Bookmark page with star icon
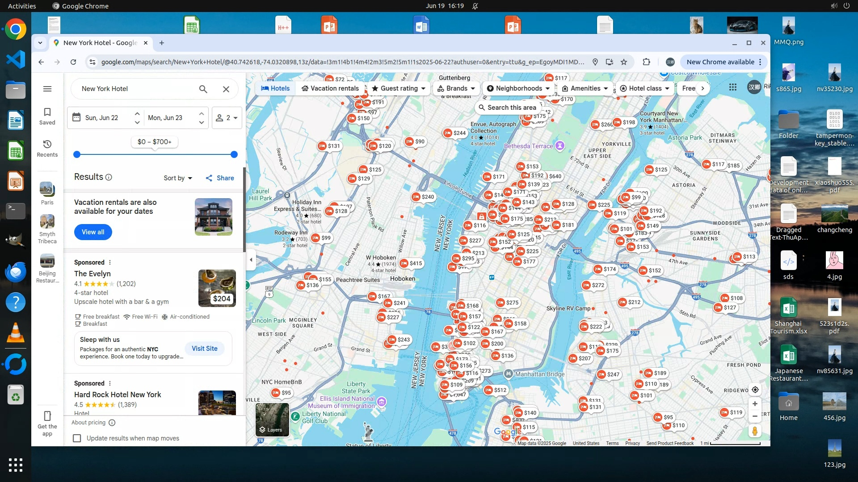Screen dimensions: 858x482 click(x=624, y=62)
